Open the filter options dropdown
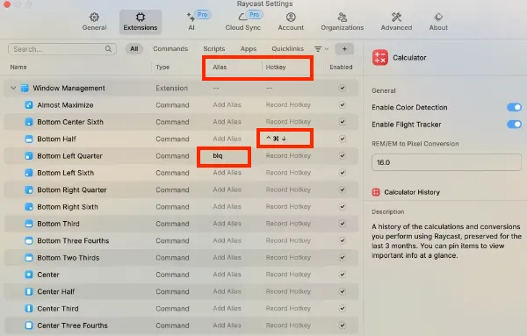 click(x=321, y=49)
